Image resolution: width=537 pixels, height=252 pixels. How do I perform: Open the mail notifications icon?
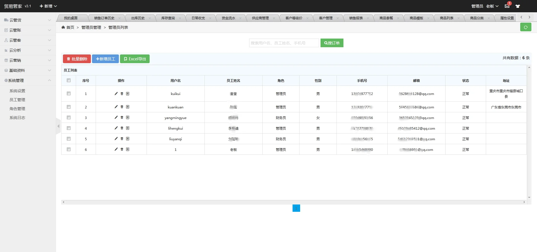(x=507, y=6)
